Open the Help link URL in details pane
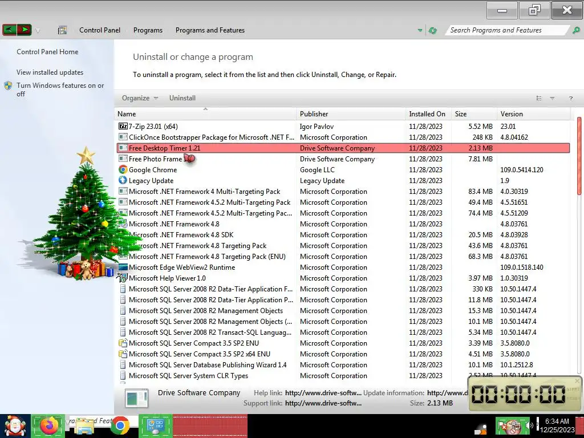Image resolution: width=584 pixels, height=438 pixels. (x=323, y=392)
